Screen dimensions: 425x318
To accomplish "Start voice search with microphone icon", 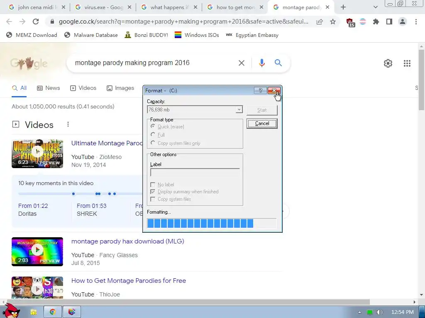I will coord(262,63).
